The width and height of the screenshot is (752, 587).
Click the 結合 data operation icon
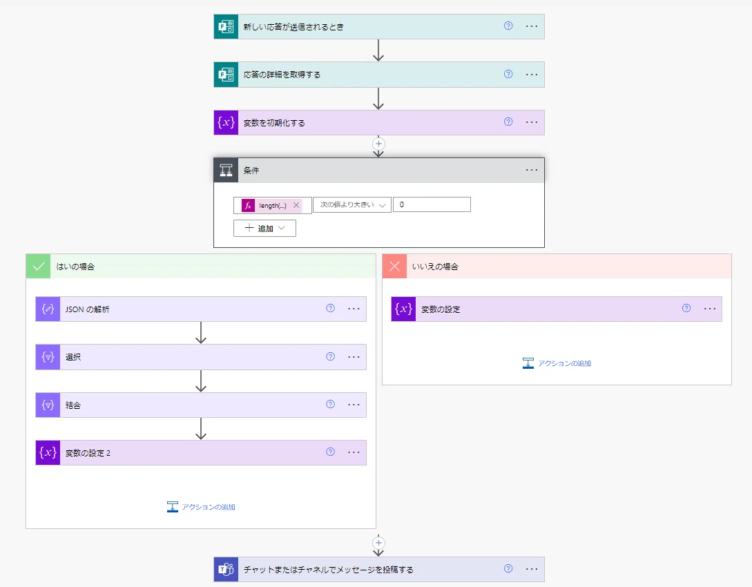48,405
